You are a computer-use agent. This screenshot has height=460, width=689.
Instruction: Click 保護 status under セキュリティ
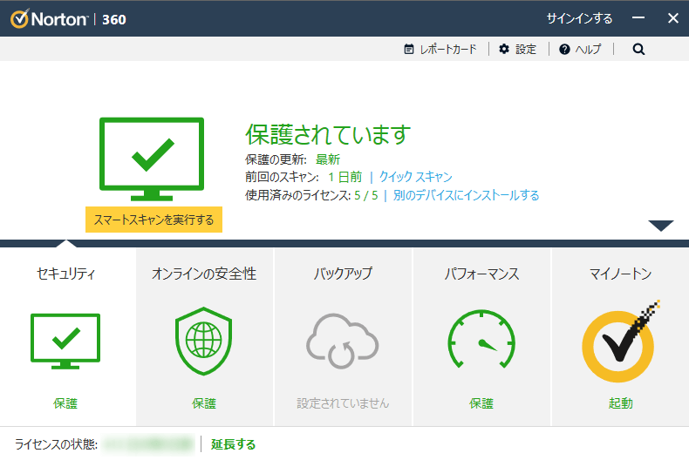pos(65,403)
